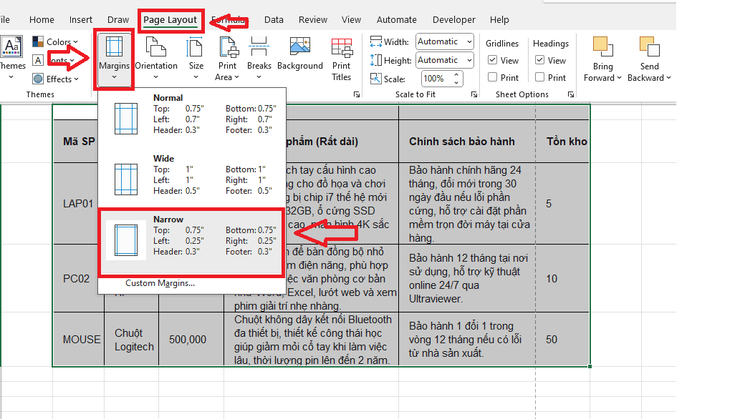Open the Height Automatic dropdown
Image resolution: width=745 pixels, height=419 pixels.
tap(445, 60)
